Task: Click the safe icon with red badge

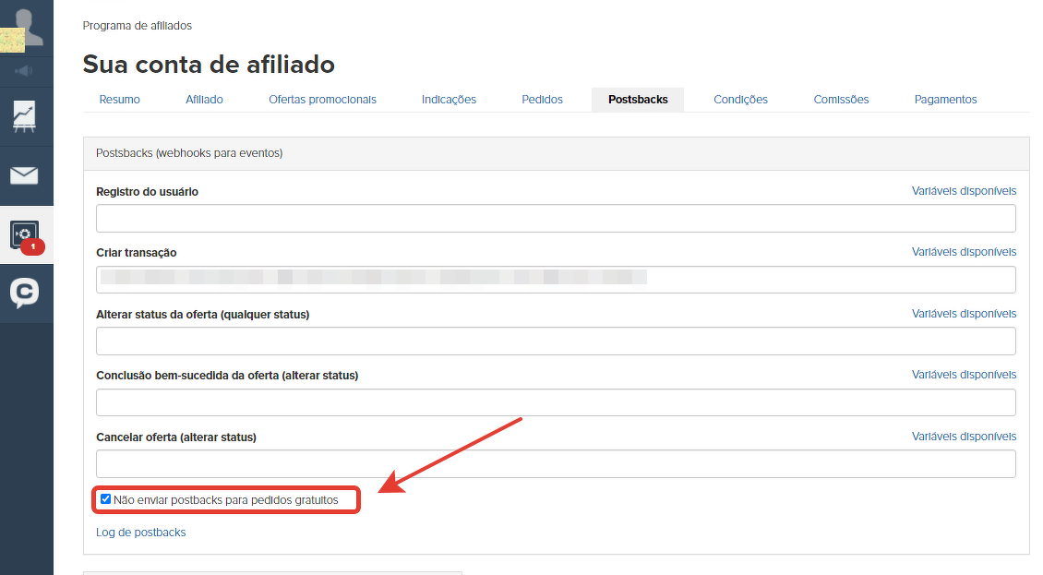Action: coord(25,234)
